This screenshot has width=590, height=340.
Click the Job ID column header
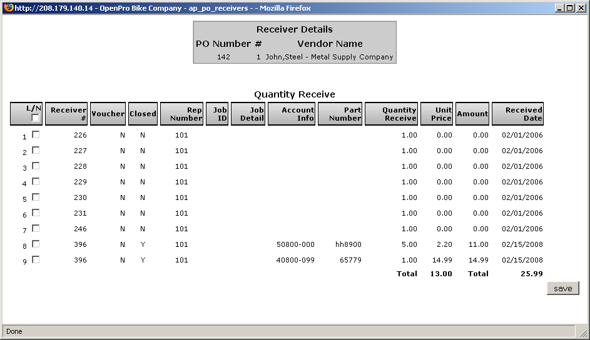[x=217, y=114]
